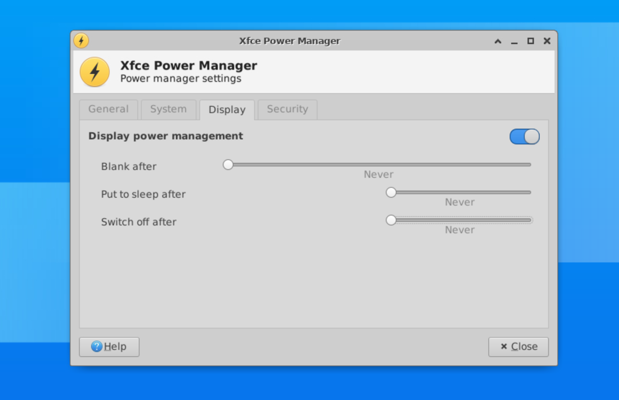
Task: Go to the Security tab
Action: [x=288, y=109]
